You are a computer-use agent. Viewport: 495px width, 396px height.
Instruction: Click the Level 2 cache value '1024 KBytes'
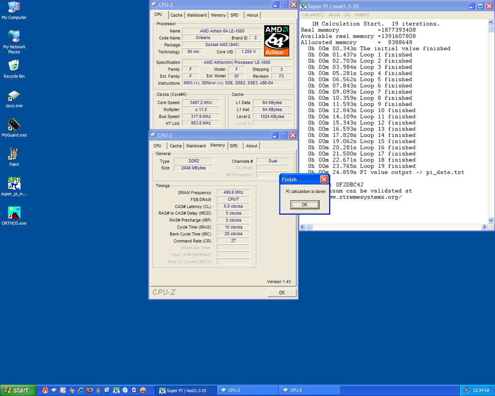272,117
